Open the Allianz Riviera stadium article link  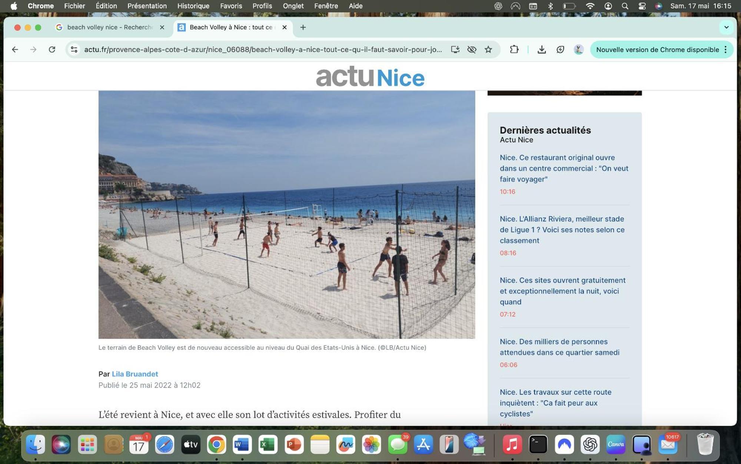click(x=562, y=230)
